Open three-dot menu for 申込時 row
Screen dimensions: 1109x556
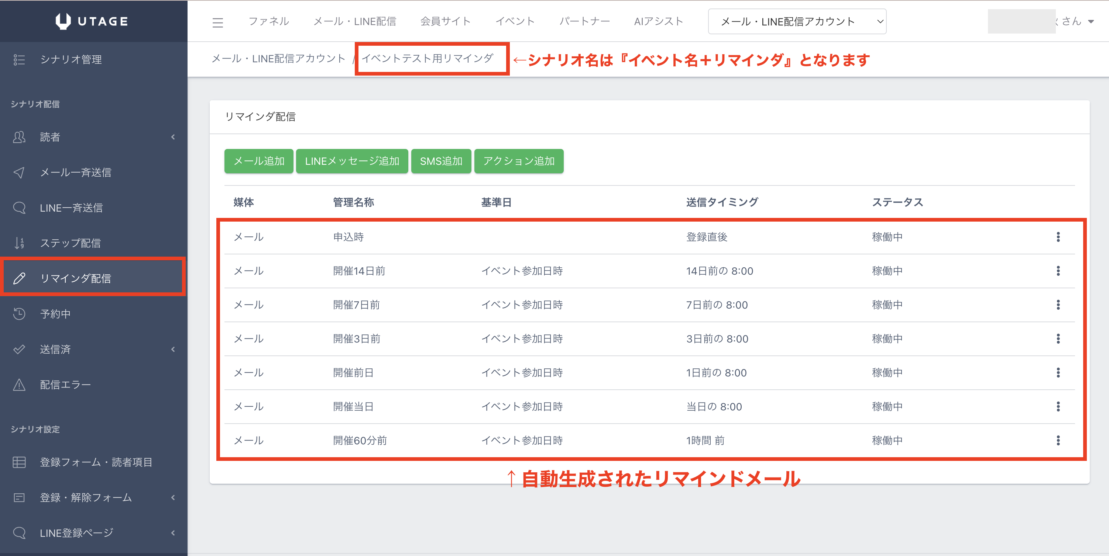pos(1058,237)
